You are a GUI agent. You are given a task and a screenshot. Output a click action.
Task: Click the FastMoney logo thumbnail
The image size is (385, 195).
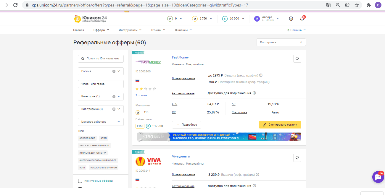tap(148, 62)
